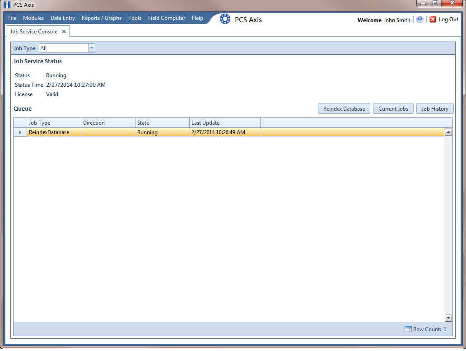Click the Status Time value 2/27/2014 10:27:00 AM
Image resolution: width=466 pixels, height=351 pixels.
76,85
